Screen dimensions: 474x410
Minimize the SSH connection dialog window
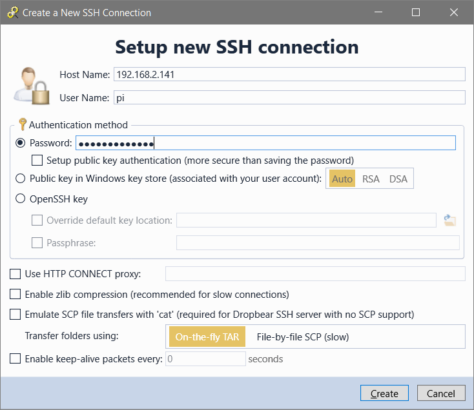pos(378,12)
